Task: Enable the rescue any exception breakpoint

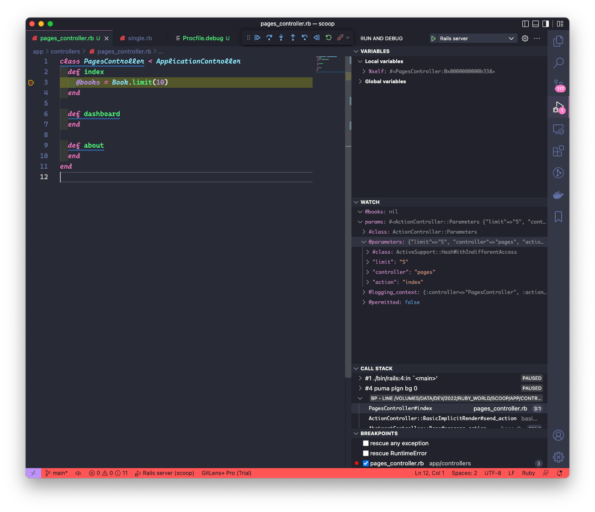Action: click(x=366, y=443)
